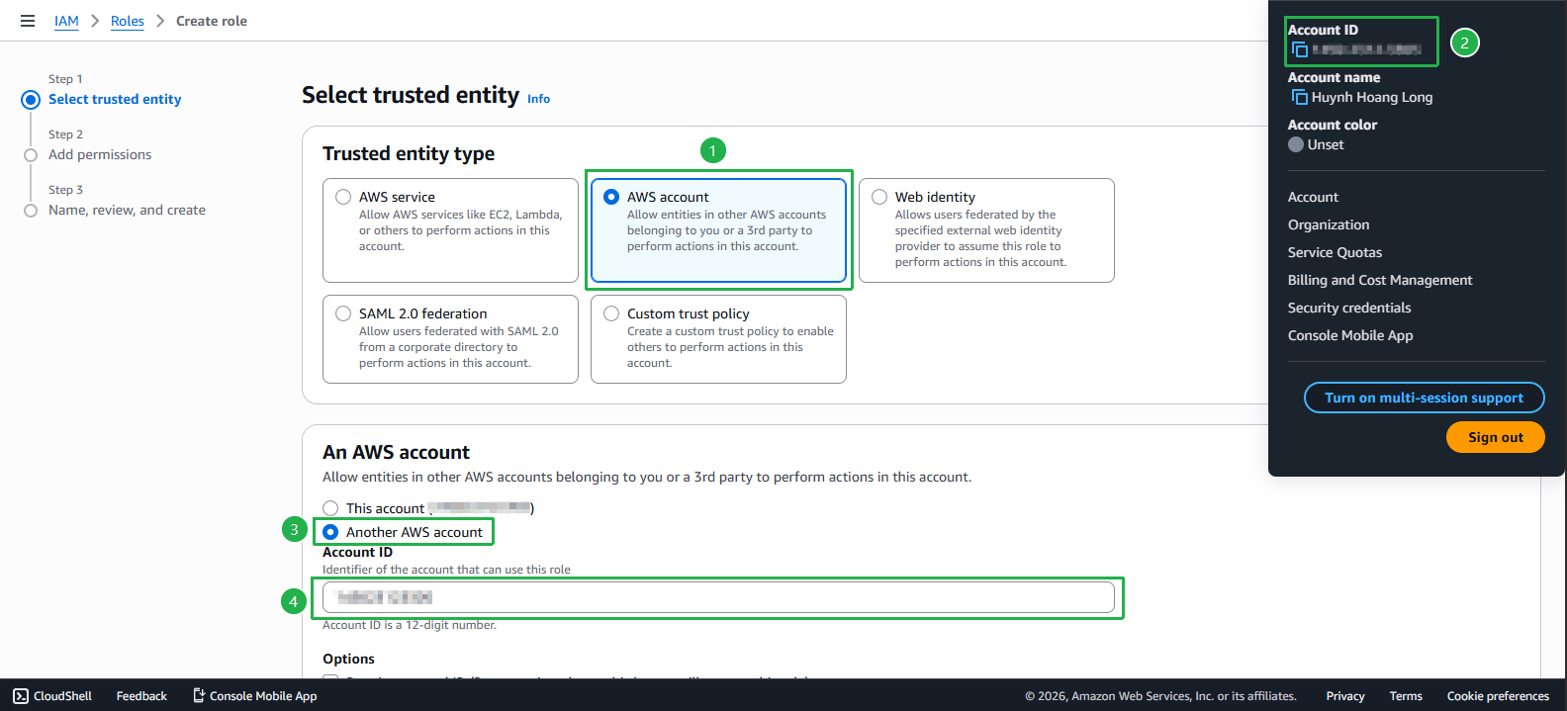1567x711 pixels.
Task: Open Service Quotas menu entry
Action: (x=1335, y=252)
